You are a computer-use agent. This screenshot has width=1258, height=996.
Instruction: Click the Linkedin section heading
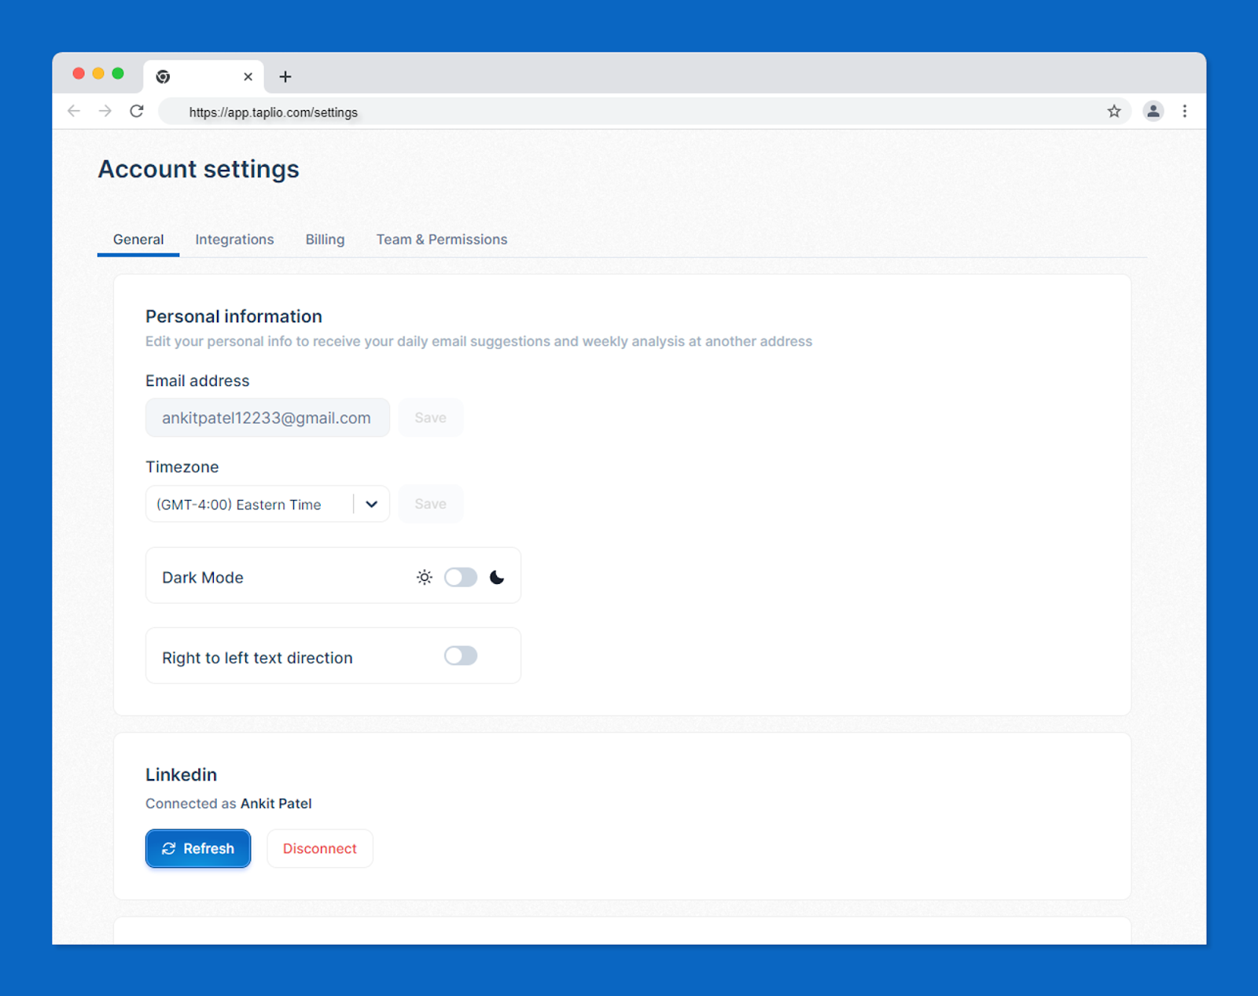[181, 774]
